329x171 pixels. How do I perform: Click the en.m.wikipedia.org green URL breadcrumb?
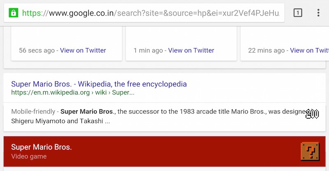coord(73,92)
